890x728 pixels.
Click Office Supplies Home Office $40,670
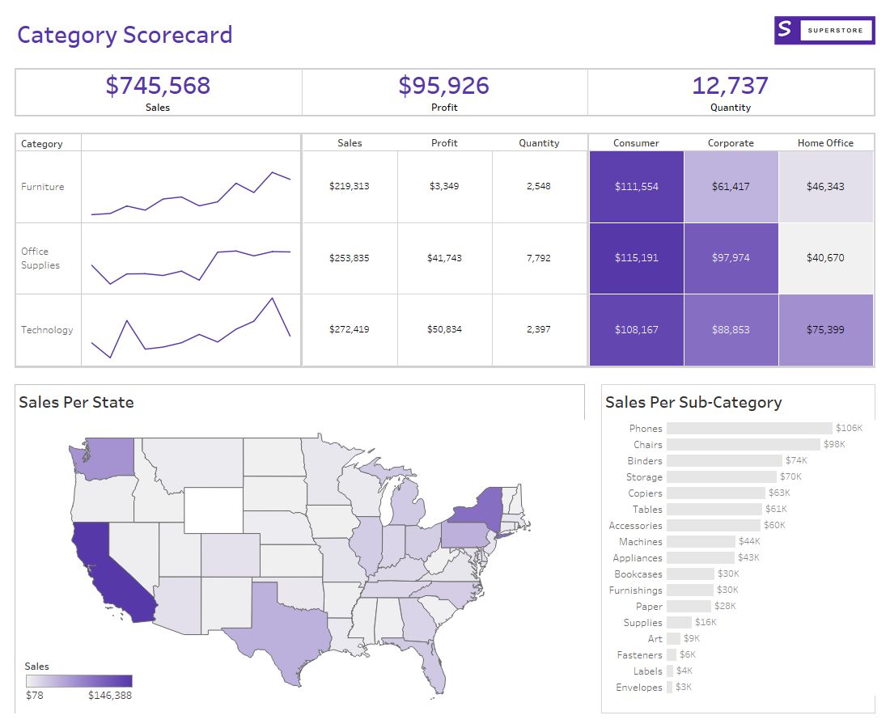click(x=826, y=258)
